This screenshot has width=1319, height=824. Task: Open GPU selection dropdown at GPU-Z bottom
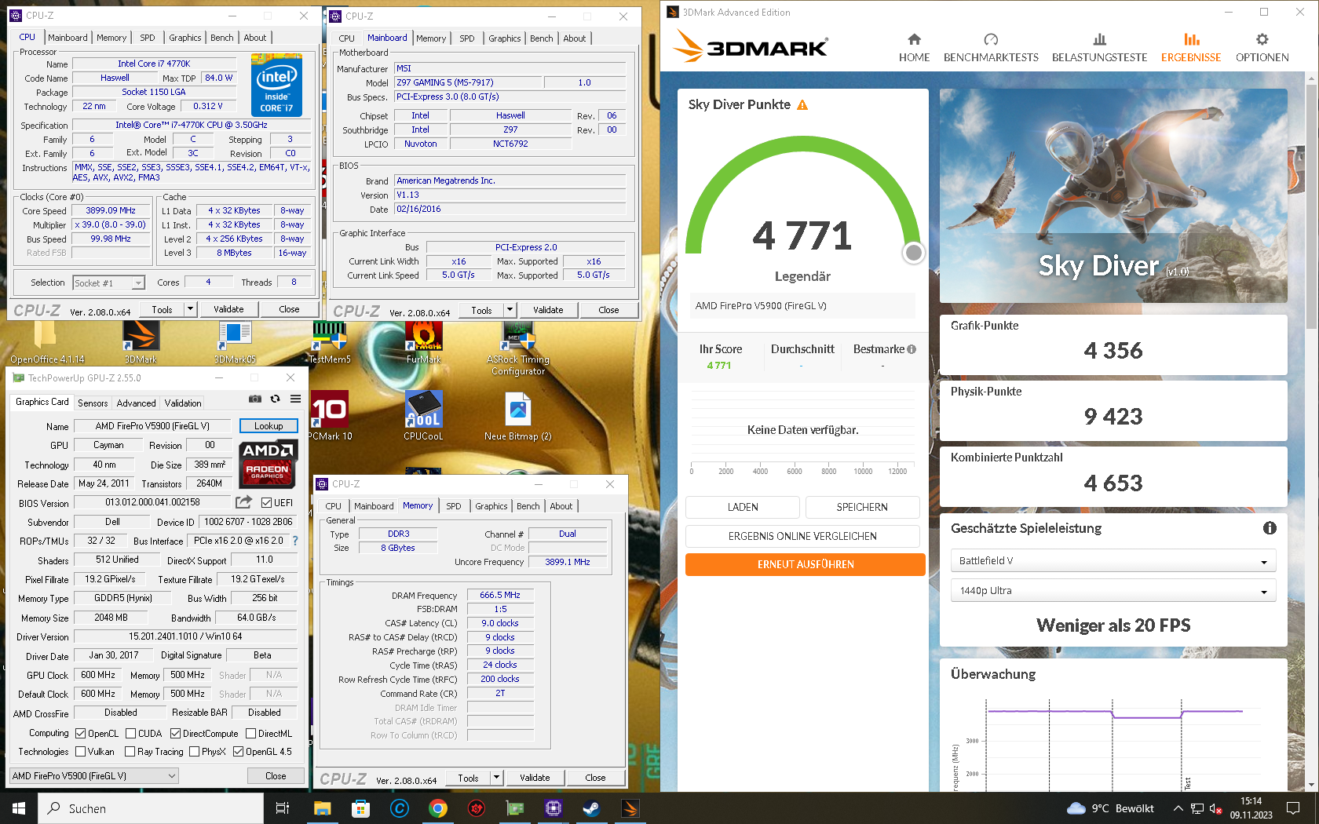pyautogui.click(x=93, y=776)
